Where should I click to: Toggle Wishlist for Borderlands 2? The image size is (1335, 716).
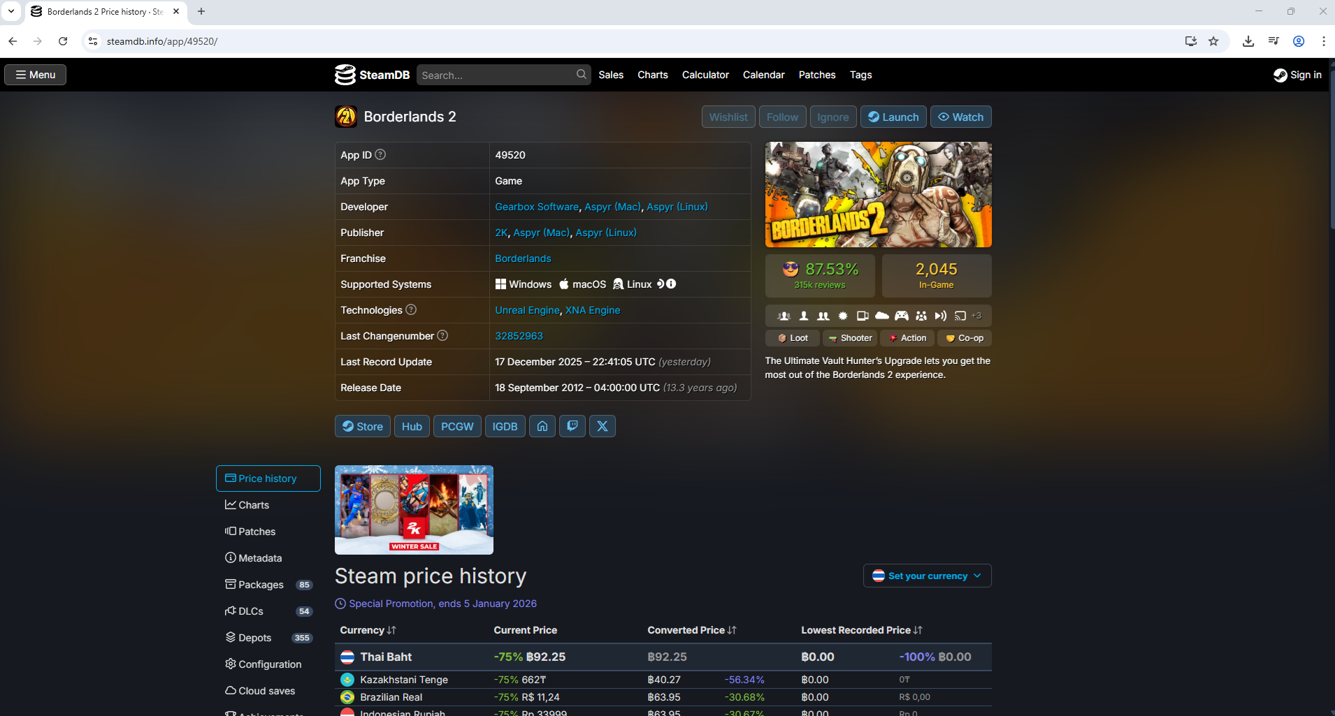coord(728,117)
